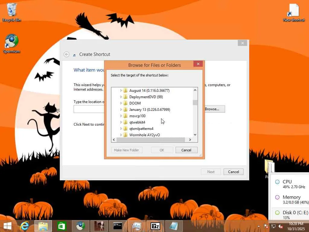Viewport: 309px width, 232px height.
Task: Open File Explorer from the taskbar
Action: pyautogui.click(x=43, y=226)
